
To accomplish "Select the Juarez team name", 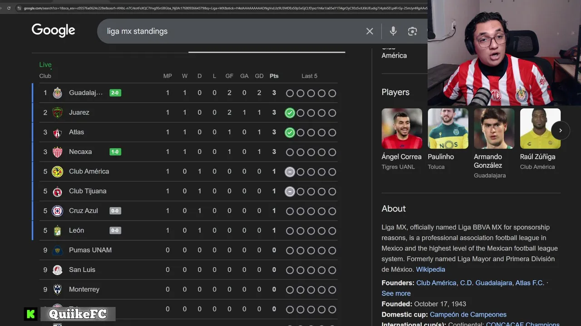I will coord(79,112).
